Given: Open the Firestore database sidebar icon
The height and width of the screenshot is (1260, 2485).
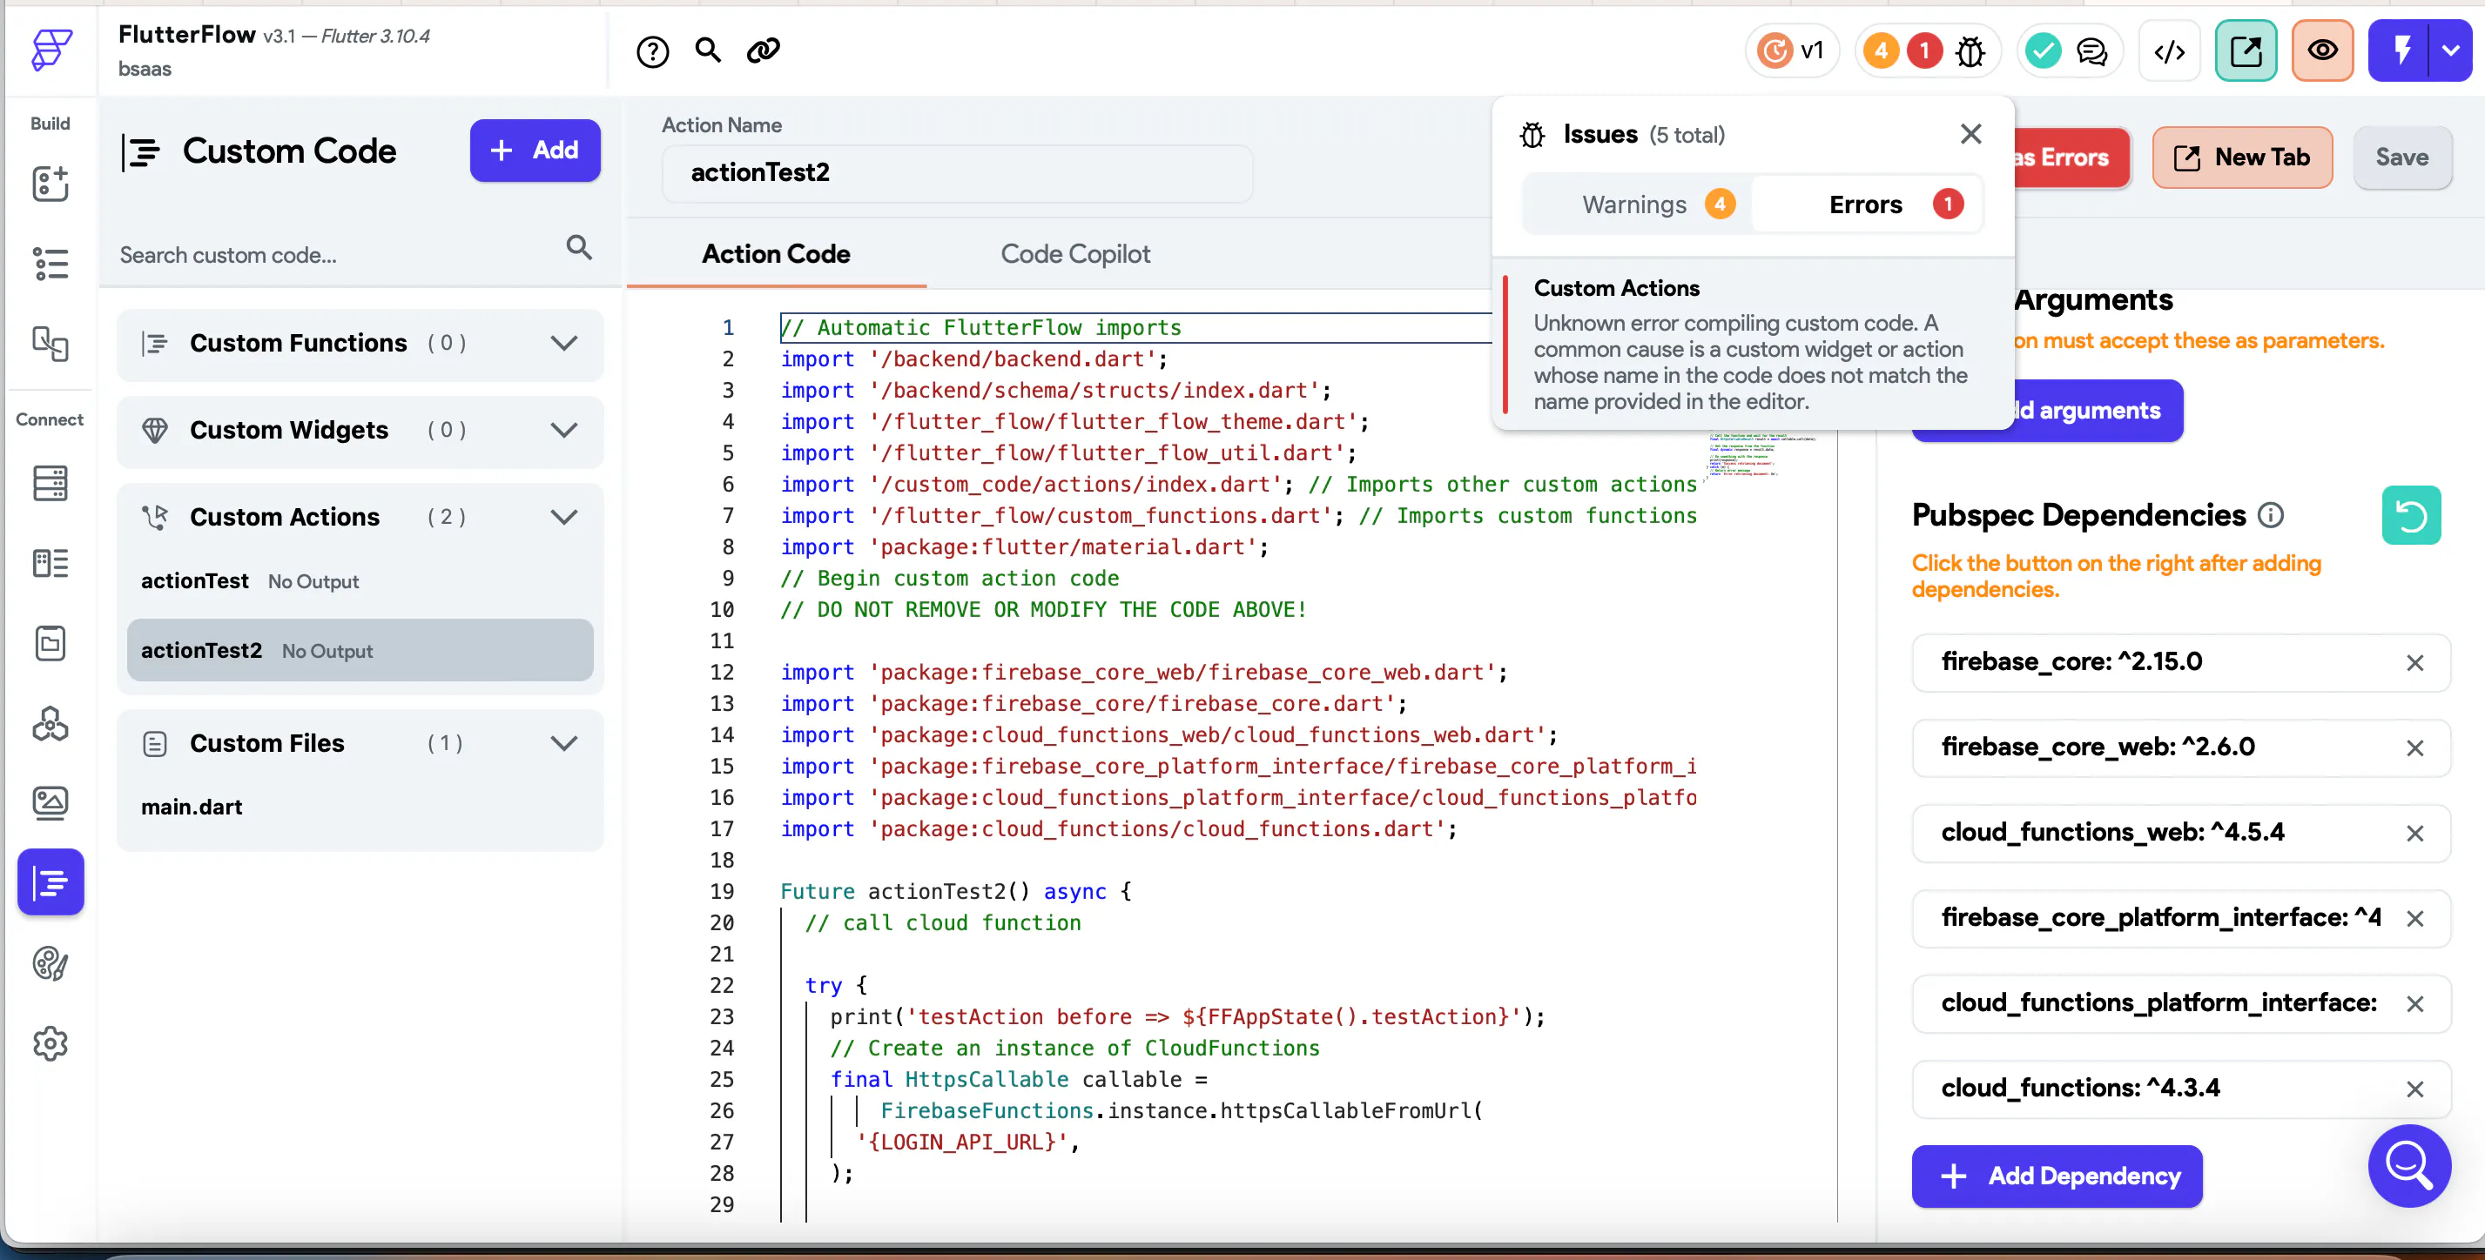Looking at the screenshot, I should coord(51,483).
